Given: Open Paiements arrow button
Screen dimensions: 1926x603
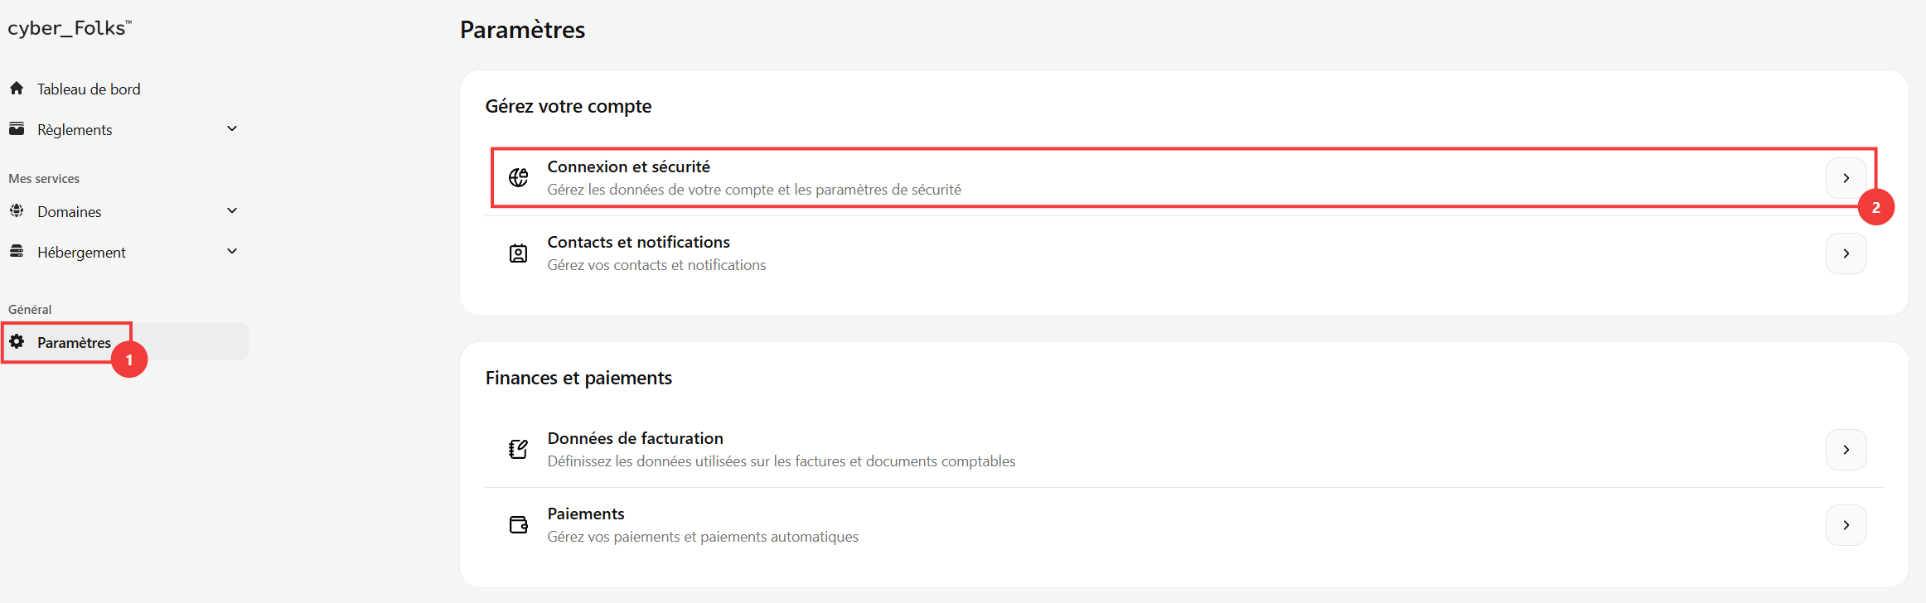Looking at the screenshot, I should [1846, 525].
